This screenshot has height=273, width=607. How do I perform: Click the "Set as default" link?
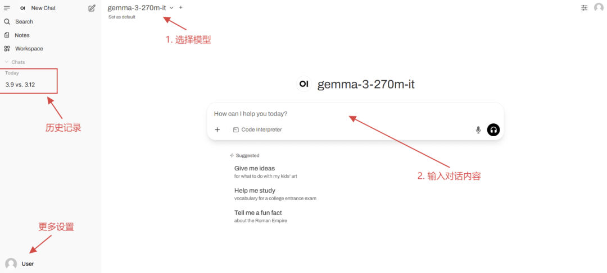[x=122, y=17]
